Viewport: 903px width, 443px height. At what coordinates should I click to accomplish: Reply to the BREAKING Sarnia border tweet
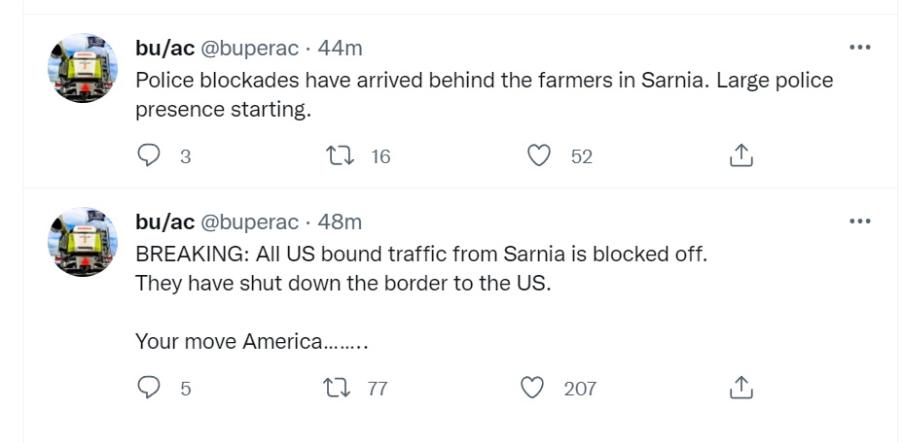(x=149, y=388)
